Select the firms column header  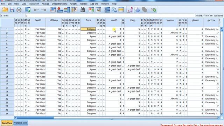tap(88, 22)
